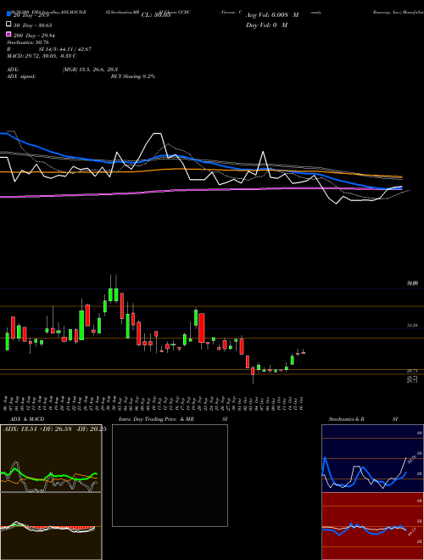Image resolution: width=424 pixels, height=560 pixels.
Task: Click the 'Stochastics & R' panel heading
Action: click(x=347, y=419)
